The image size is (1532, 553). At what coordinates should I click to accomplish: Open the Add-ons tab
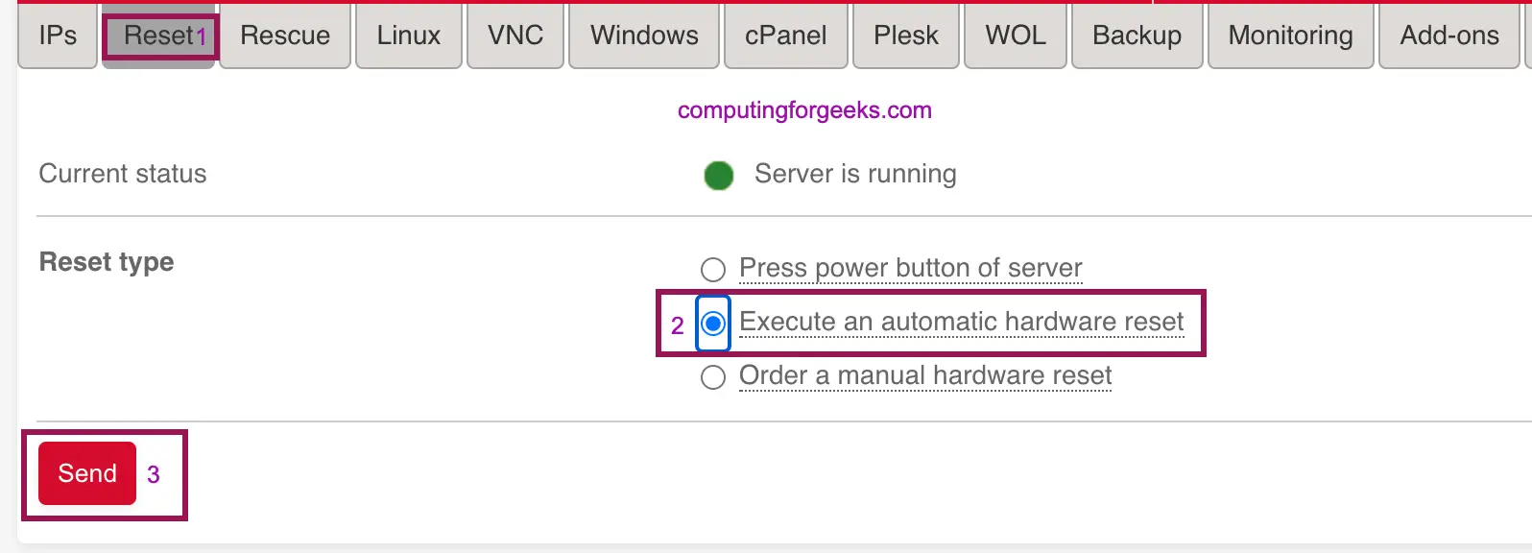point(1448,36)
